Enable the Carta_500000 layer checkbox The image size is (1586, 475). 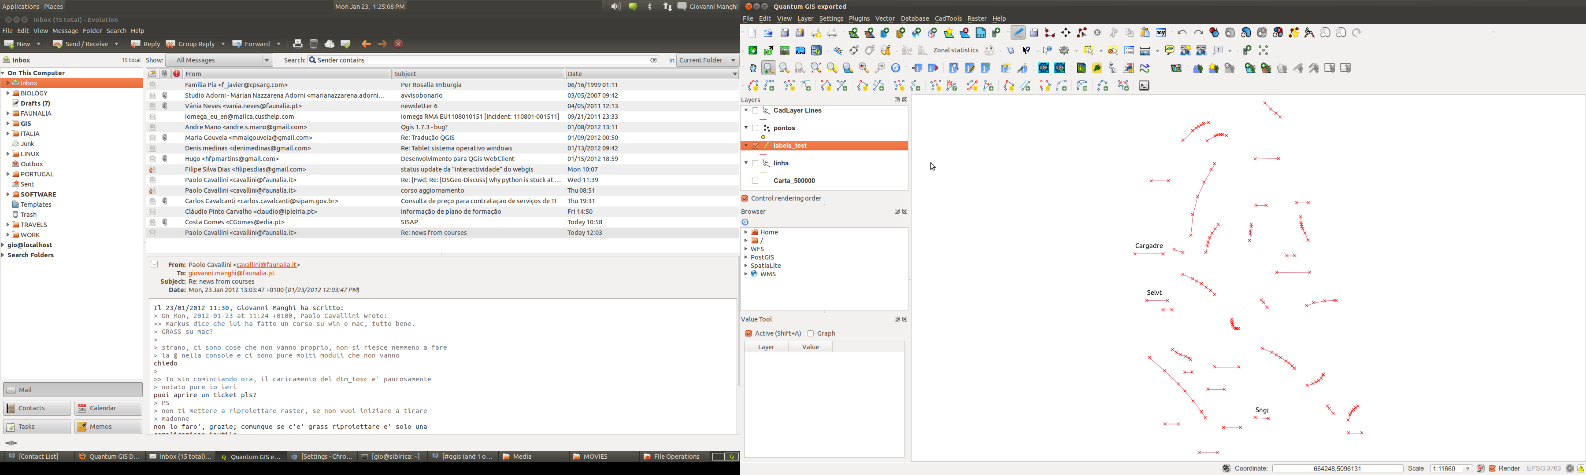(756, 181)
